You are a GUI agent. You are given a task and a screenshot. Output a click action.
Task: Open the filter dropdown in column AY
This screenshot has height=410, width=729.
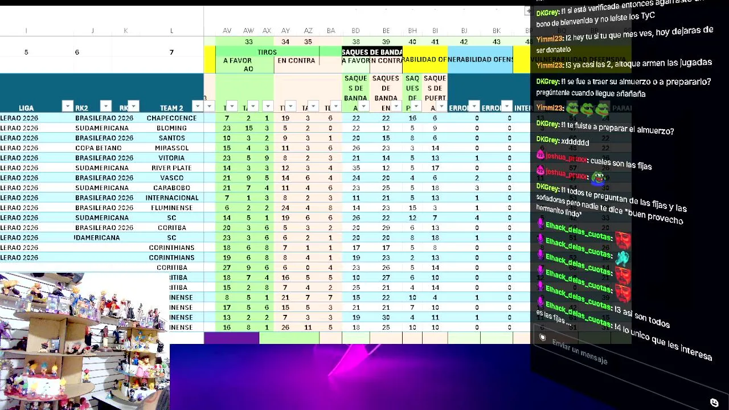290,106
